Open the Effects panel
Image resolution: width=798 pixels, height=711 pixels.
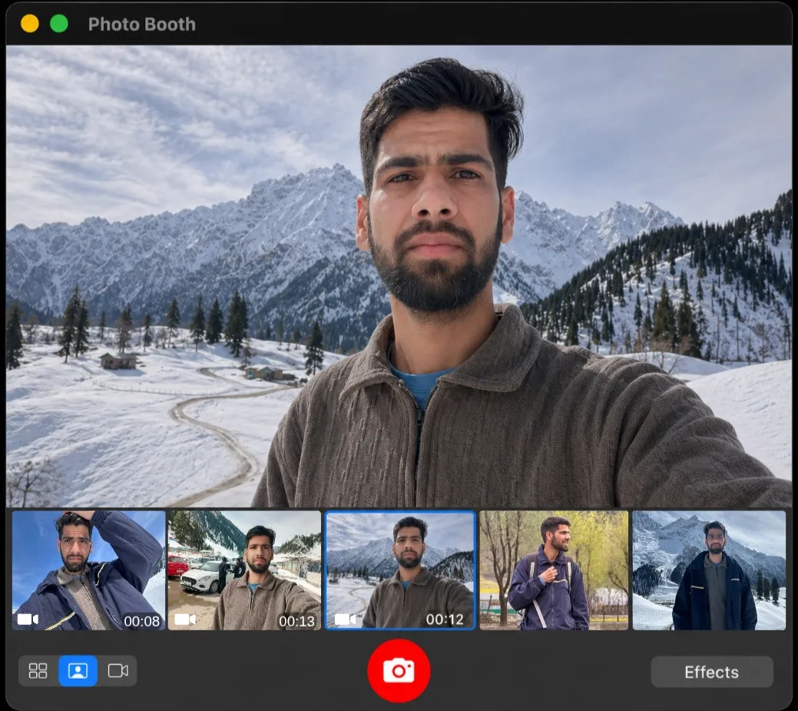tap(711, 673)
